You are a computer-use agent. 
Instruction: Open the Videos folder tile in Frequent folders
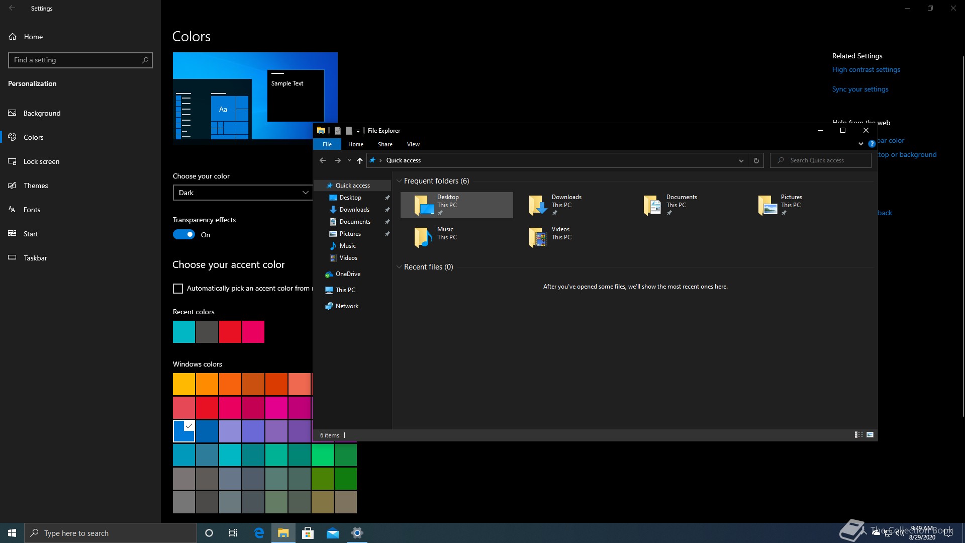coord(571,237)
